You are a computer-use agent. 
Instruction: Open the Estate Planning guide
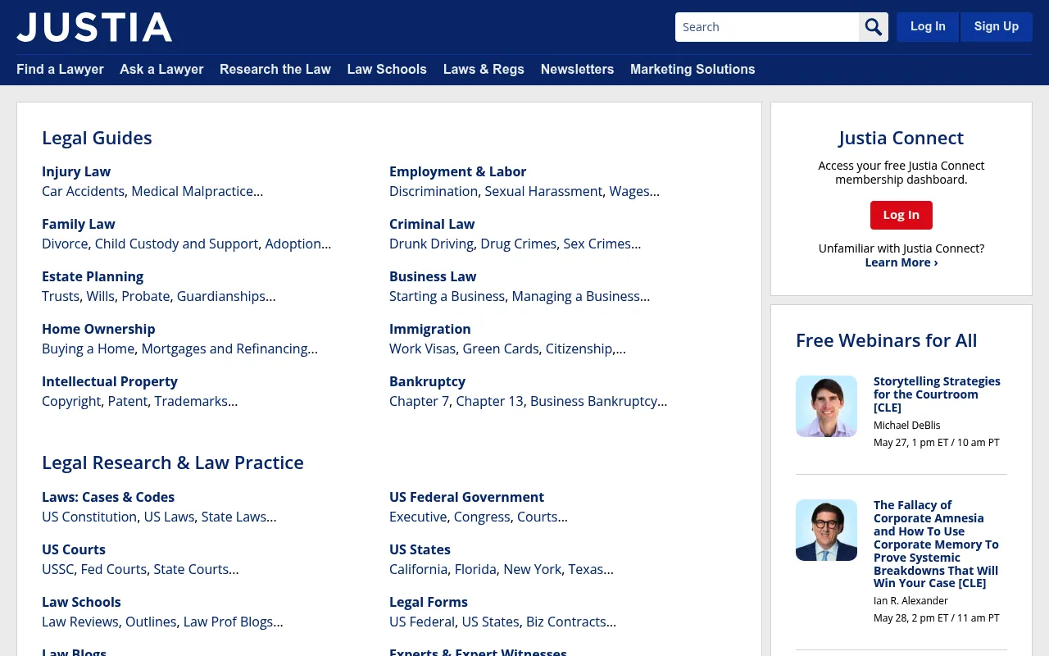[93, 276]
